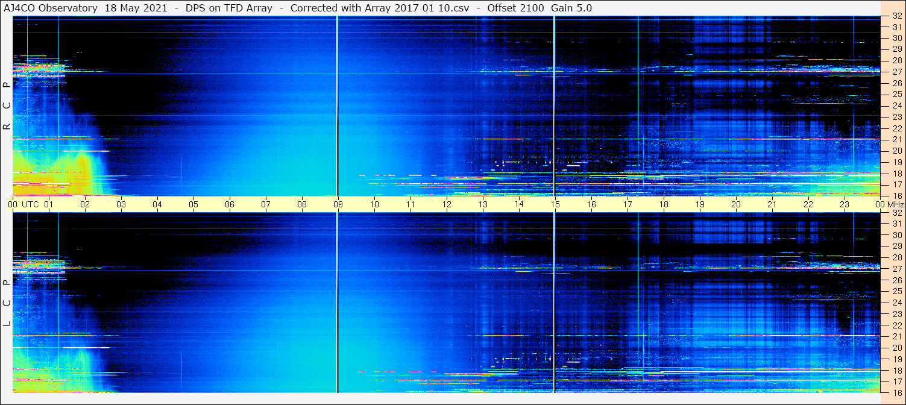Select hour 13 on the UTC time axis
Image resolution: width=906 pixels, height=405 pixels.
[x=483, y=204]
